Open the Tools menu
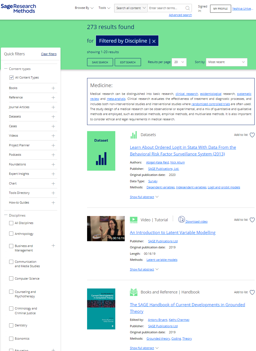 [x=104, y=8]
